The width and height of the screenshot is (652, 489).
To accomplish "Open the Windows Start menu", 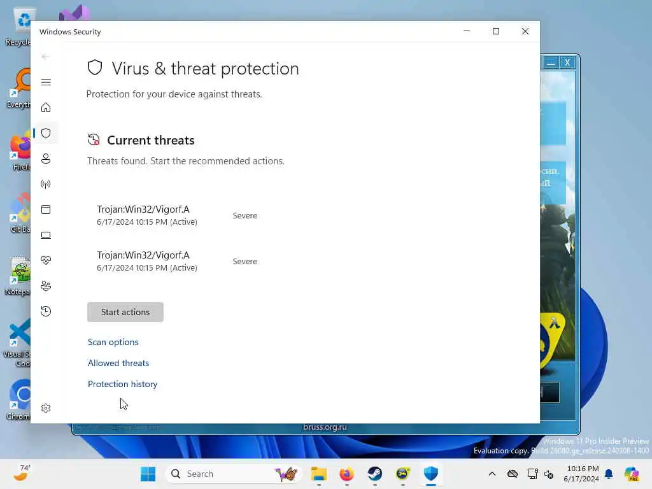I will [148, 474].
